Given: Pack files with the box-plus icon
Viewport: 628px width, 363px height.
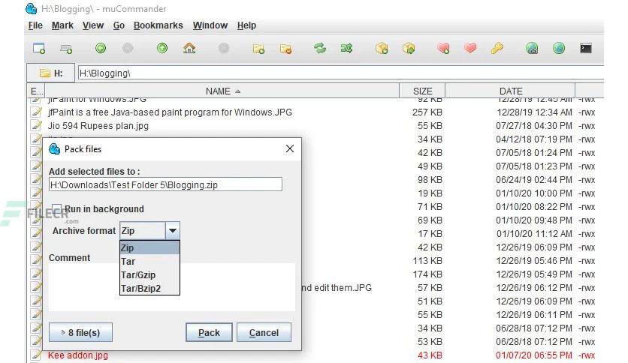Looking at the screenshot, I should pyautogui.click(x=382, y=48).
